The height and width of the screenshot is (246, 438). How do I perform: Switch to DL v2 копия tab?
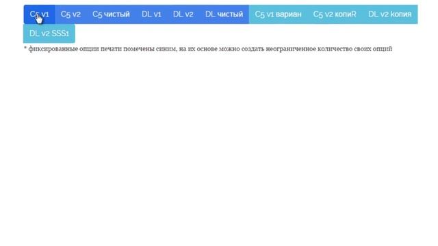coord(390,14)
